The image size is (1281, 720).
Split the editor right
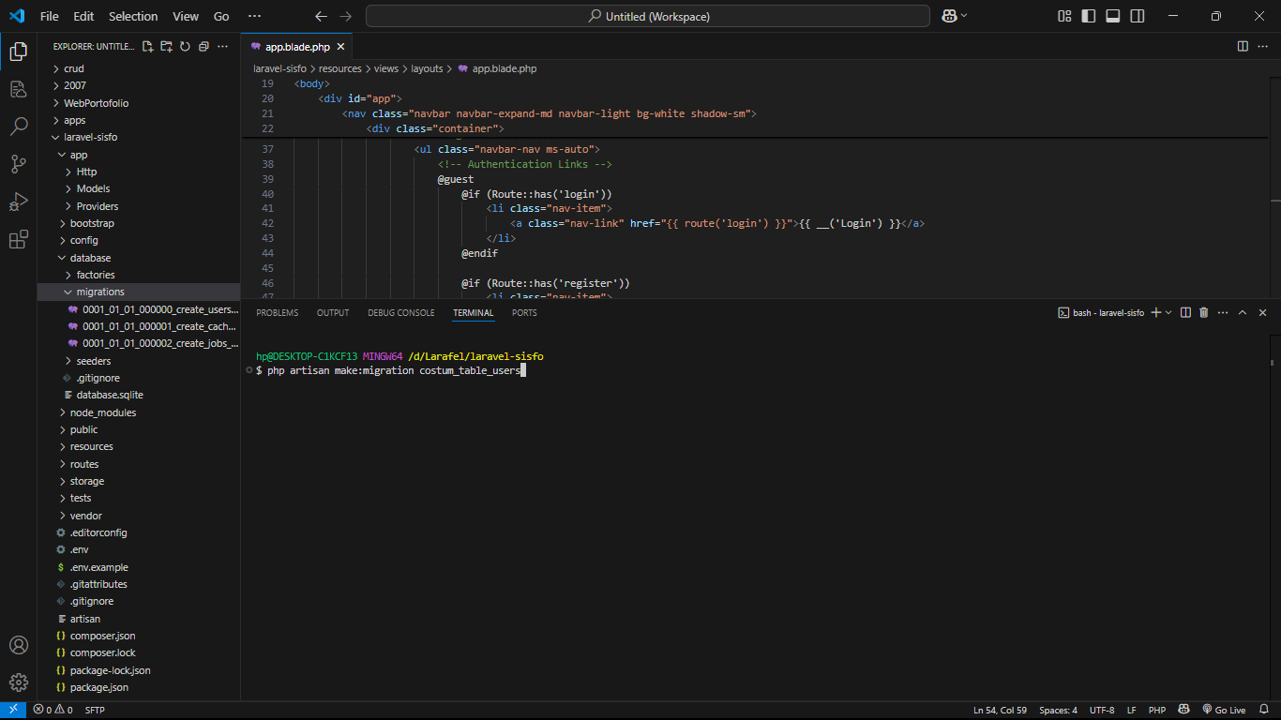[1243, 46]
